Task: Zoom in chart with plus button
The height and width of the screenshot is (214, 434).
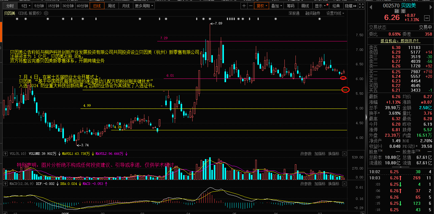Action: click(244, 6)
